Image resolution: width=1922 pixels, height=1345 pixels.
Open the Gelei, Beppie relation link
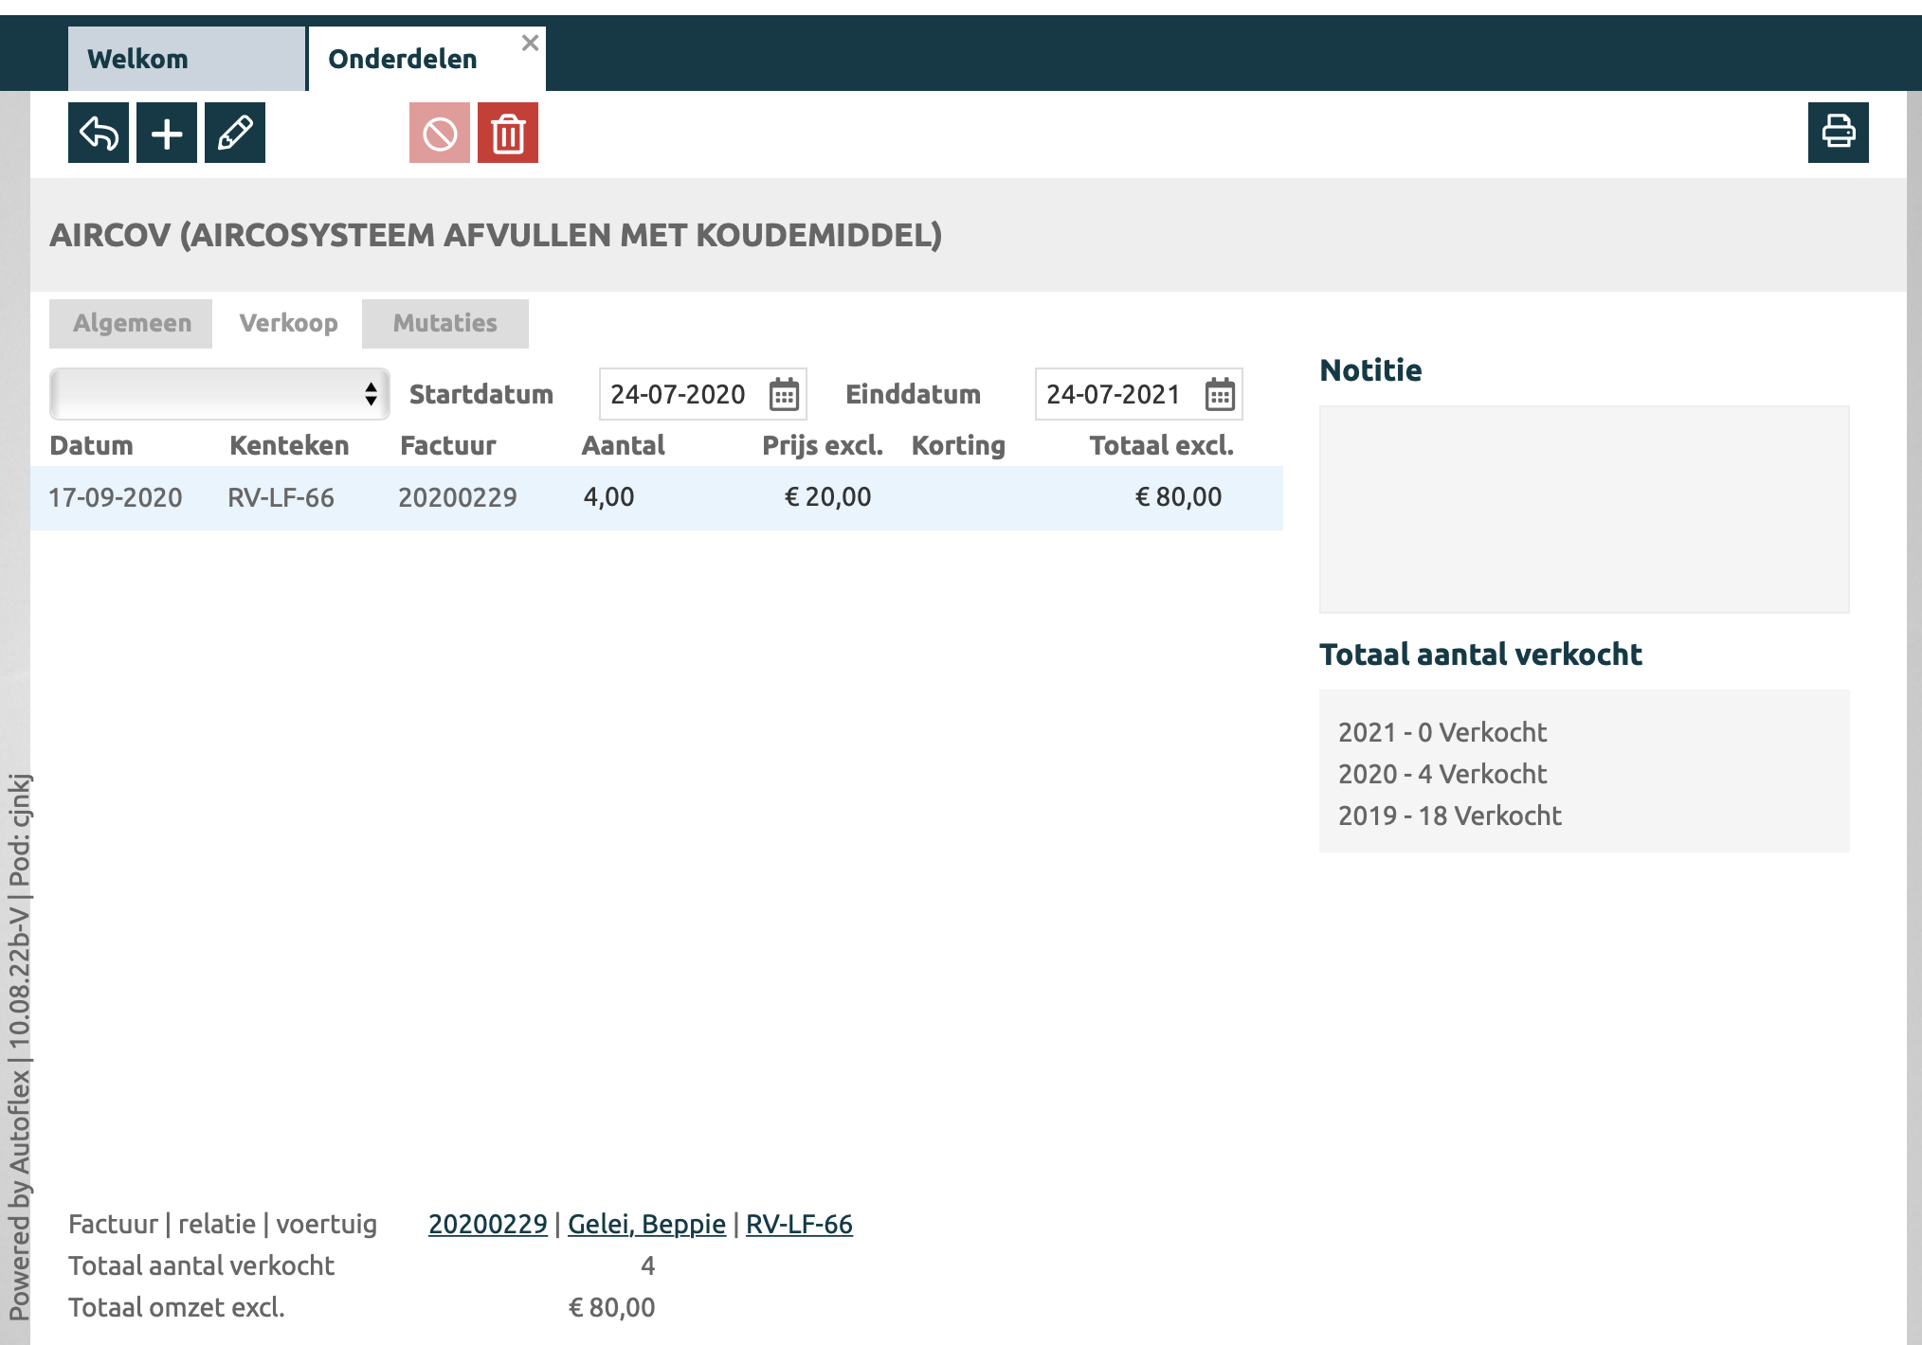click(x=646, y=1224)
